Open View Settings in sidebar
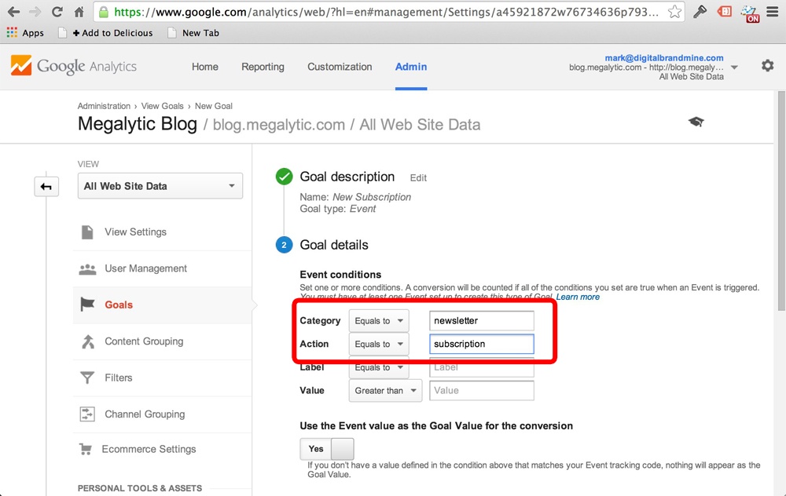Image resolution: width=786 pixels, height=496 pixels. pyautogui.click(x=135, y=232)
